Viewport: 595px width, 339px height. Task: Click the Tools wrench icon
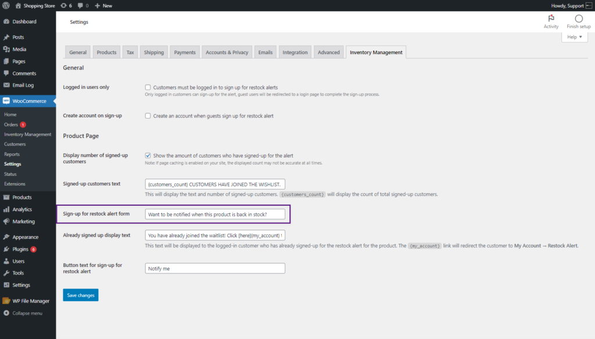(6, 273)
